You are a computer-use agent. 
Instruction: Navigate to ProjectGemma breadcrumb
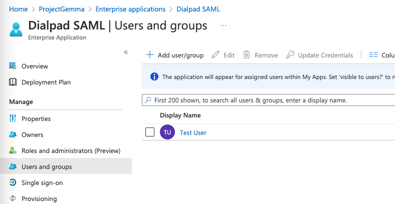62,9
